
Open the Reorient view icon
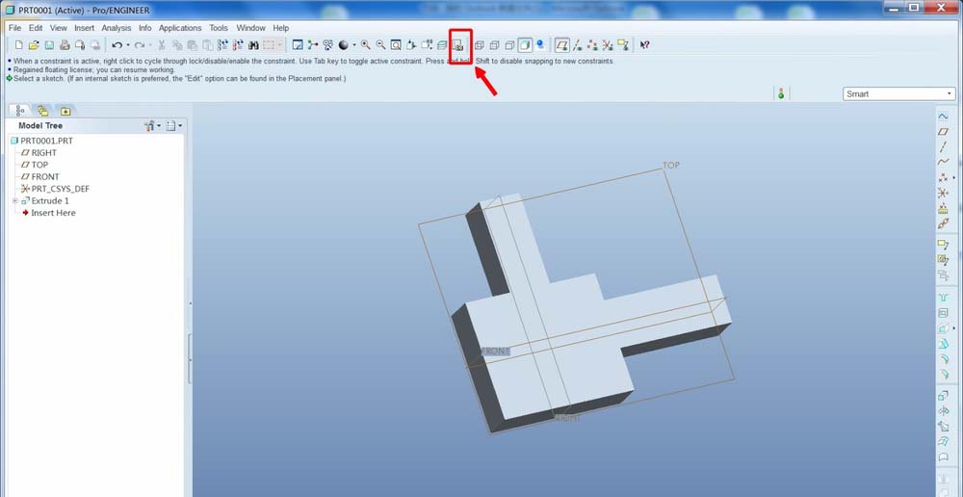(x=411, y=45)
